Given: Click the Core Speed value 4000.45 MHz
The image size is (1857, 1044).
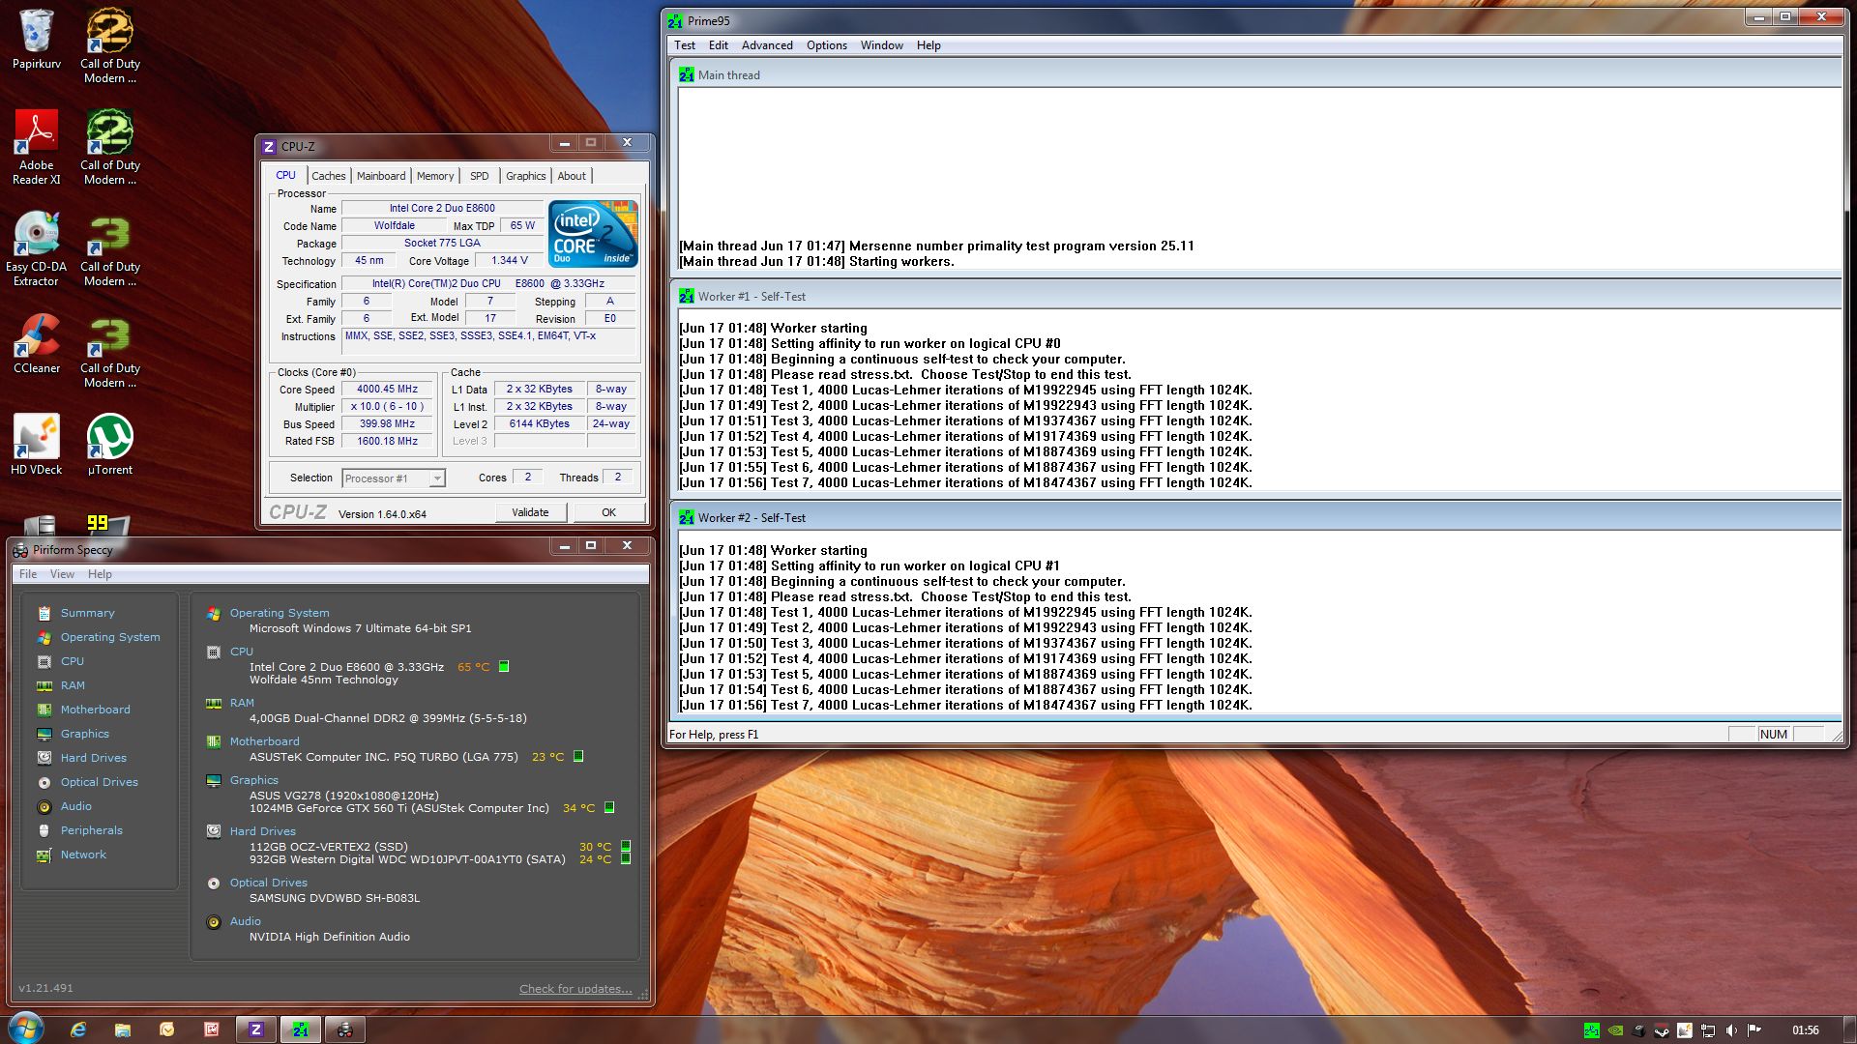Looking at the screenshot, I should (388, 390).
